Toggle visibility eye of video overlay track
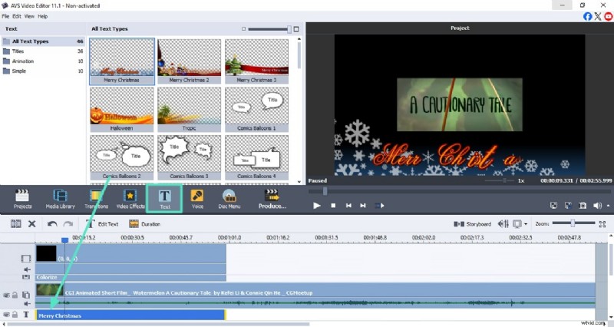This screenshot has width=614, height=327. (6, 295)
